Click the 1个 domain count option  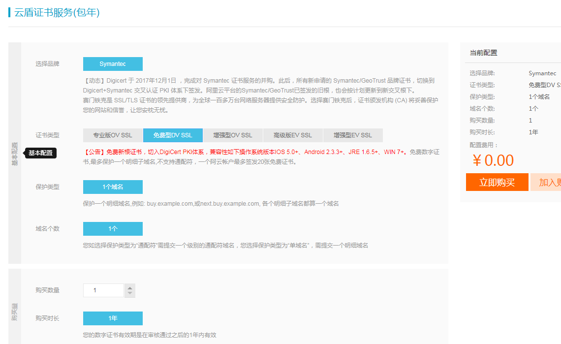(x=113, y=229)
